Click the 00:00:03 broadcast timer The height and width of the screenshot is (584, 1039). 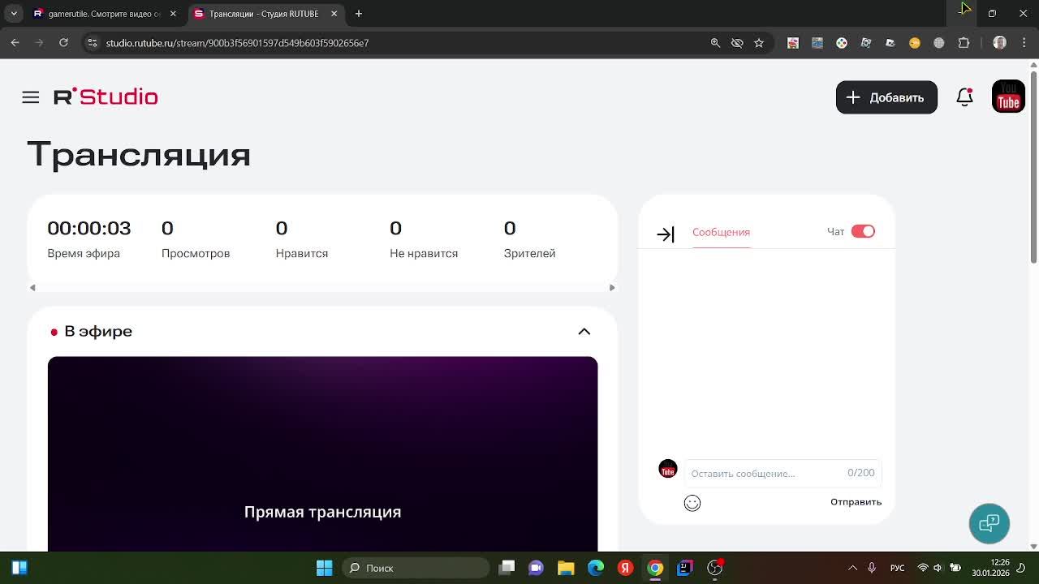point(88,228)
